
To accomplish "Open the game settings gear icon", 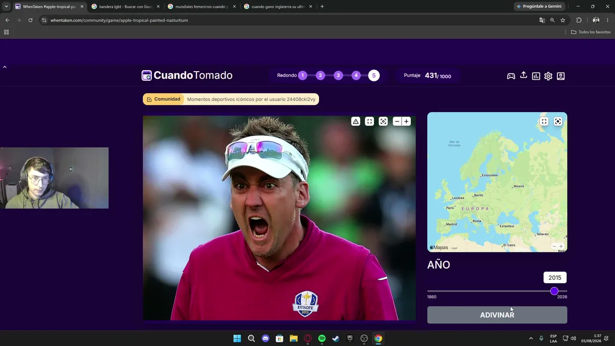I will (548, 76).
